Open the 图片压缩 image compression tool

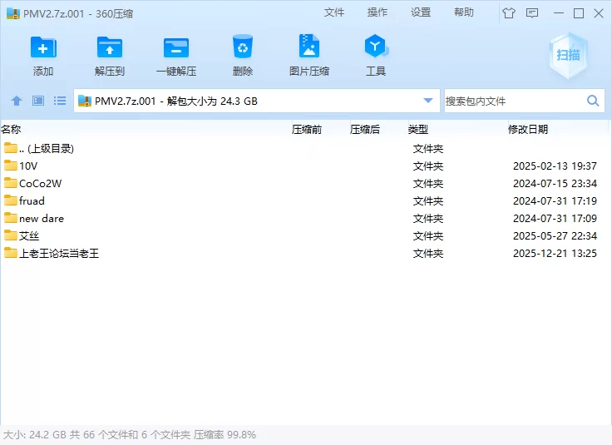[309, 47]
